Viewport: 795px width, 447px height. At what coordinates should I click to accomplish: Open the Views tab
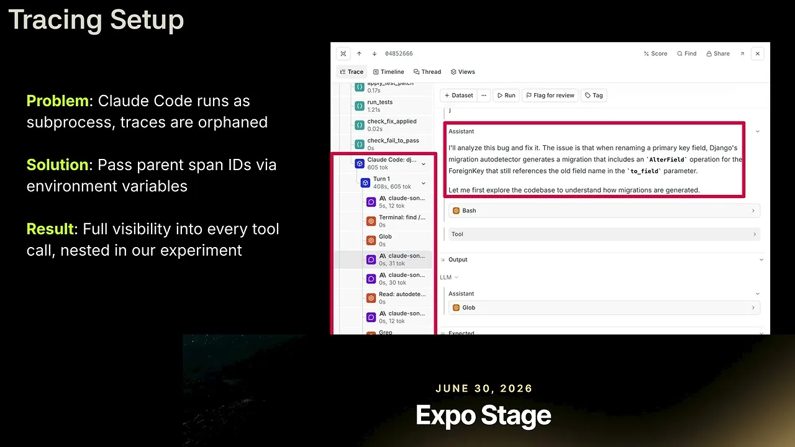463,72
